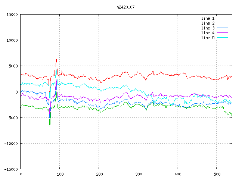Image resolution: width=239 pixels, height=179 pixels.
Task: Select the 'line 2' legend label
Action: (208, 23)
